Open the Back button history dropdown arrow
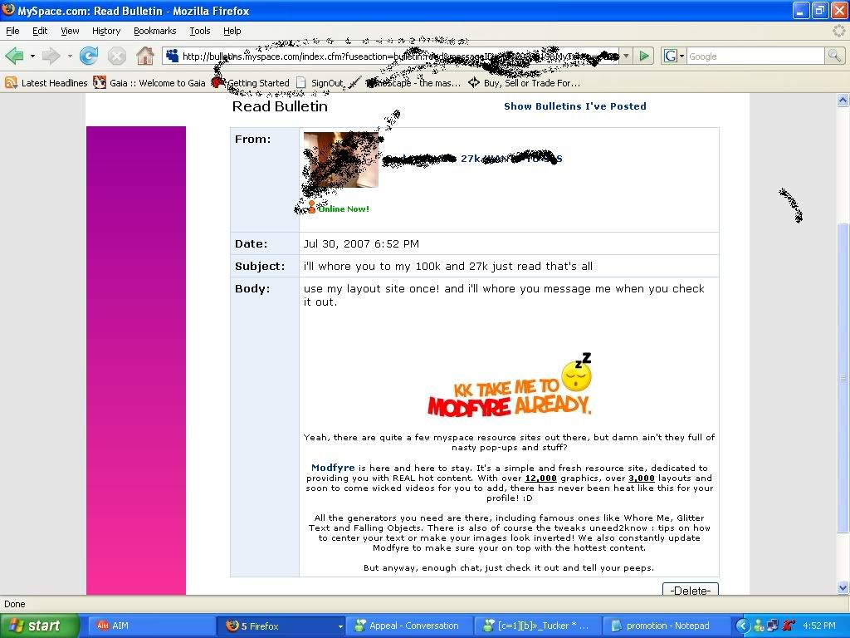Screen dimensions: 850x638 tap(32, 56)
